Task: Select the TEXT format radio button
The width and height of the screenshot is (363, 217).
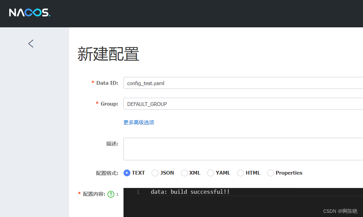Action: pyautogui.click(x=127, y=173)
